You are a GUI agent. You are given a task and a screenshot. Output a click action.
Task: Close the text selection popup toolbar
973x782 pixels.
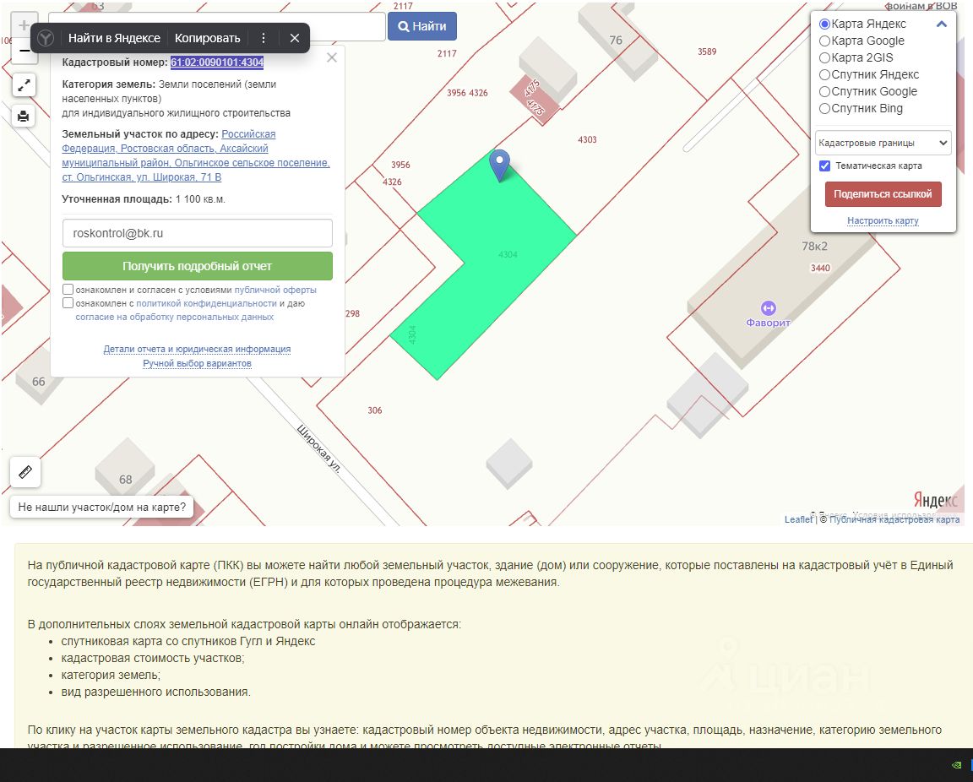[295, 38]
